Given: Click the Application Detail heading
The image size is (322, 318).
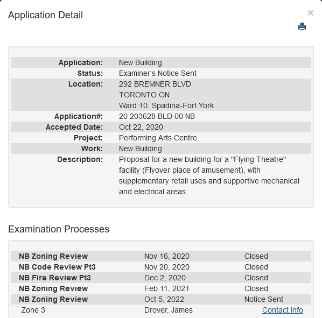Looking at the screenshot, I should tap(45, 15).
